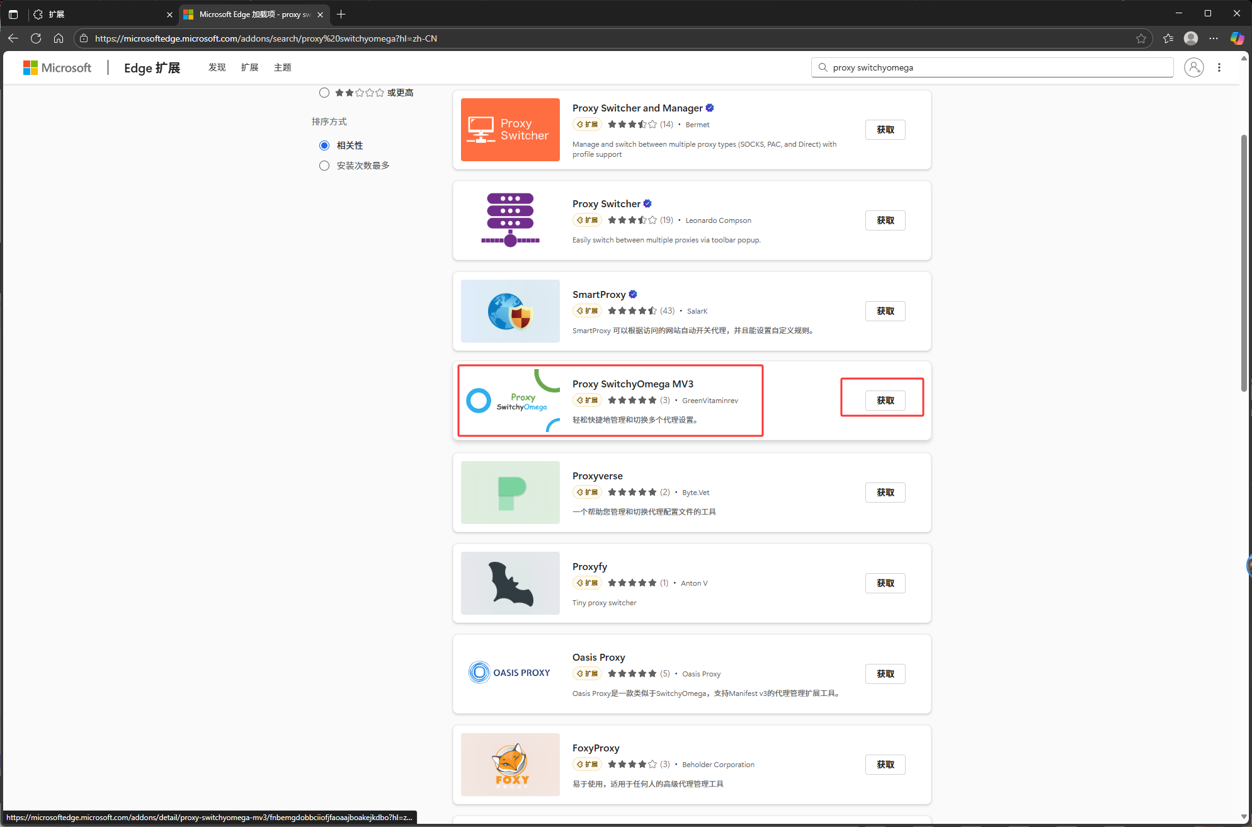Open the 主题 navigation item
1252x827 pixels.
(x=282, y=67)
